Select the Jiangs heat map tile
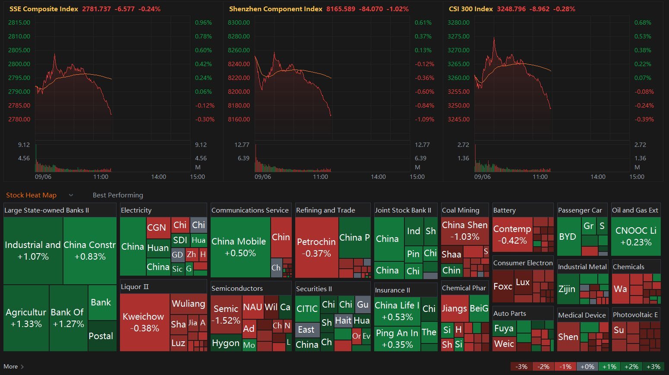 click(x=454, y=308)
